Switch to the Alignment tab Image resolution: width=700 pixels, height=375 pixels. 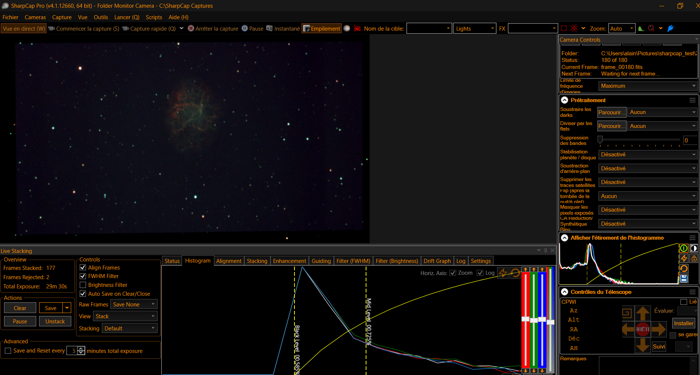[229, 261]
